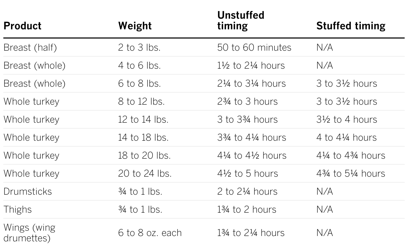The width and height of the screenshot is (408, 250).
Task: Click the 20 to 24 lbs. cell
Action: pyautogui.click(x=144, y=174)
